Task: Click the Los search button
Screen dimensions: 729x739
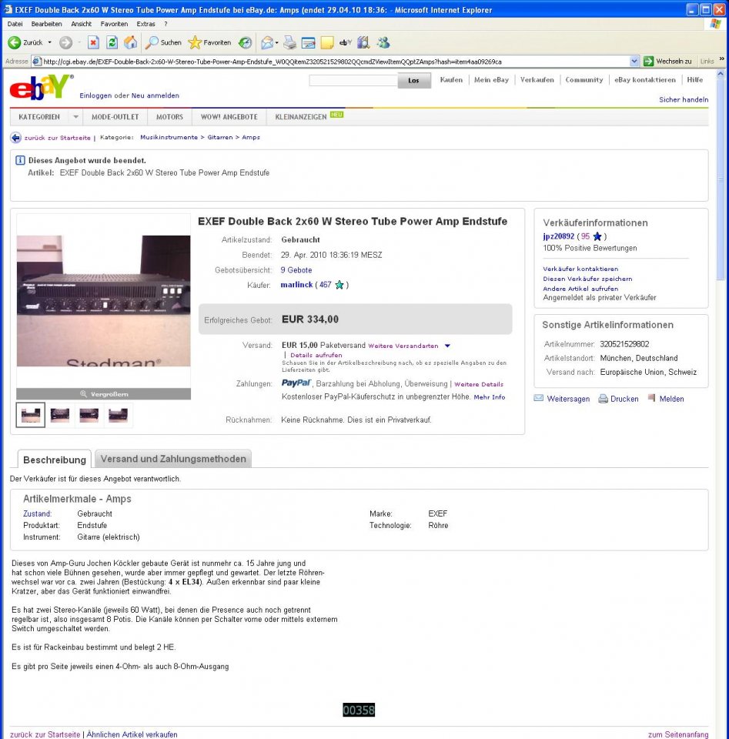Action: click(413, 81)
